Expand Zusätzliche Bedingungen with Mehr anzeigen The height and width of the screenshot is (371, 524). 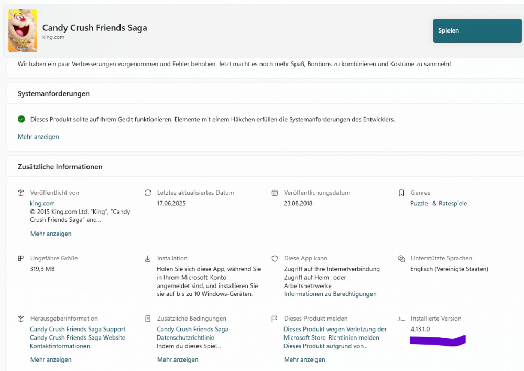click(x=178, y=359)
